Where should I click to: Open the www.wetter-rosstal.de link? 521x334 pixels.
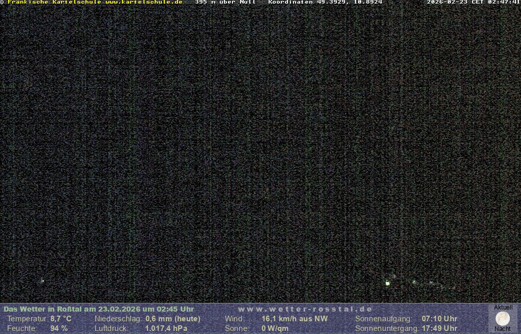(x=305, y=309)
